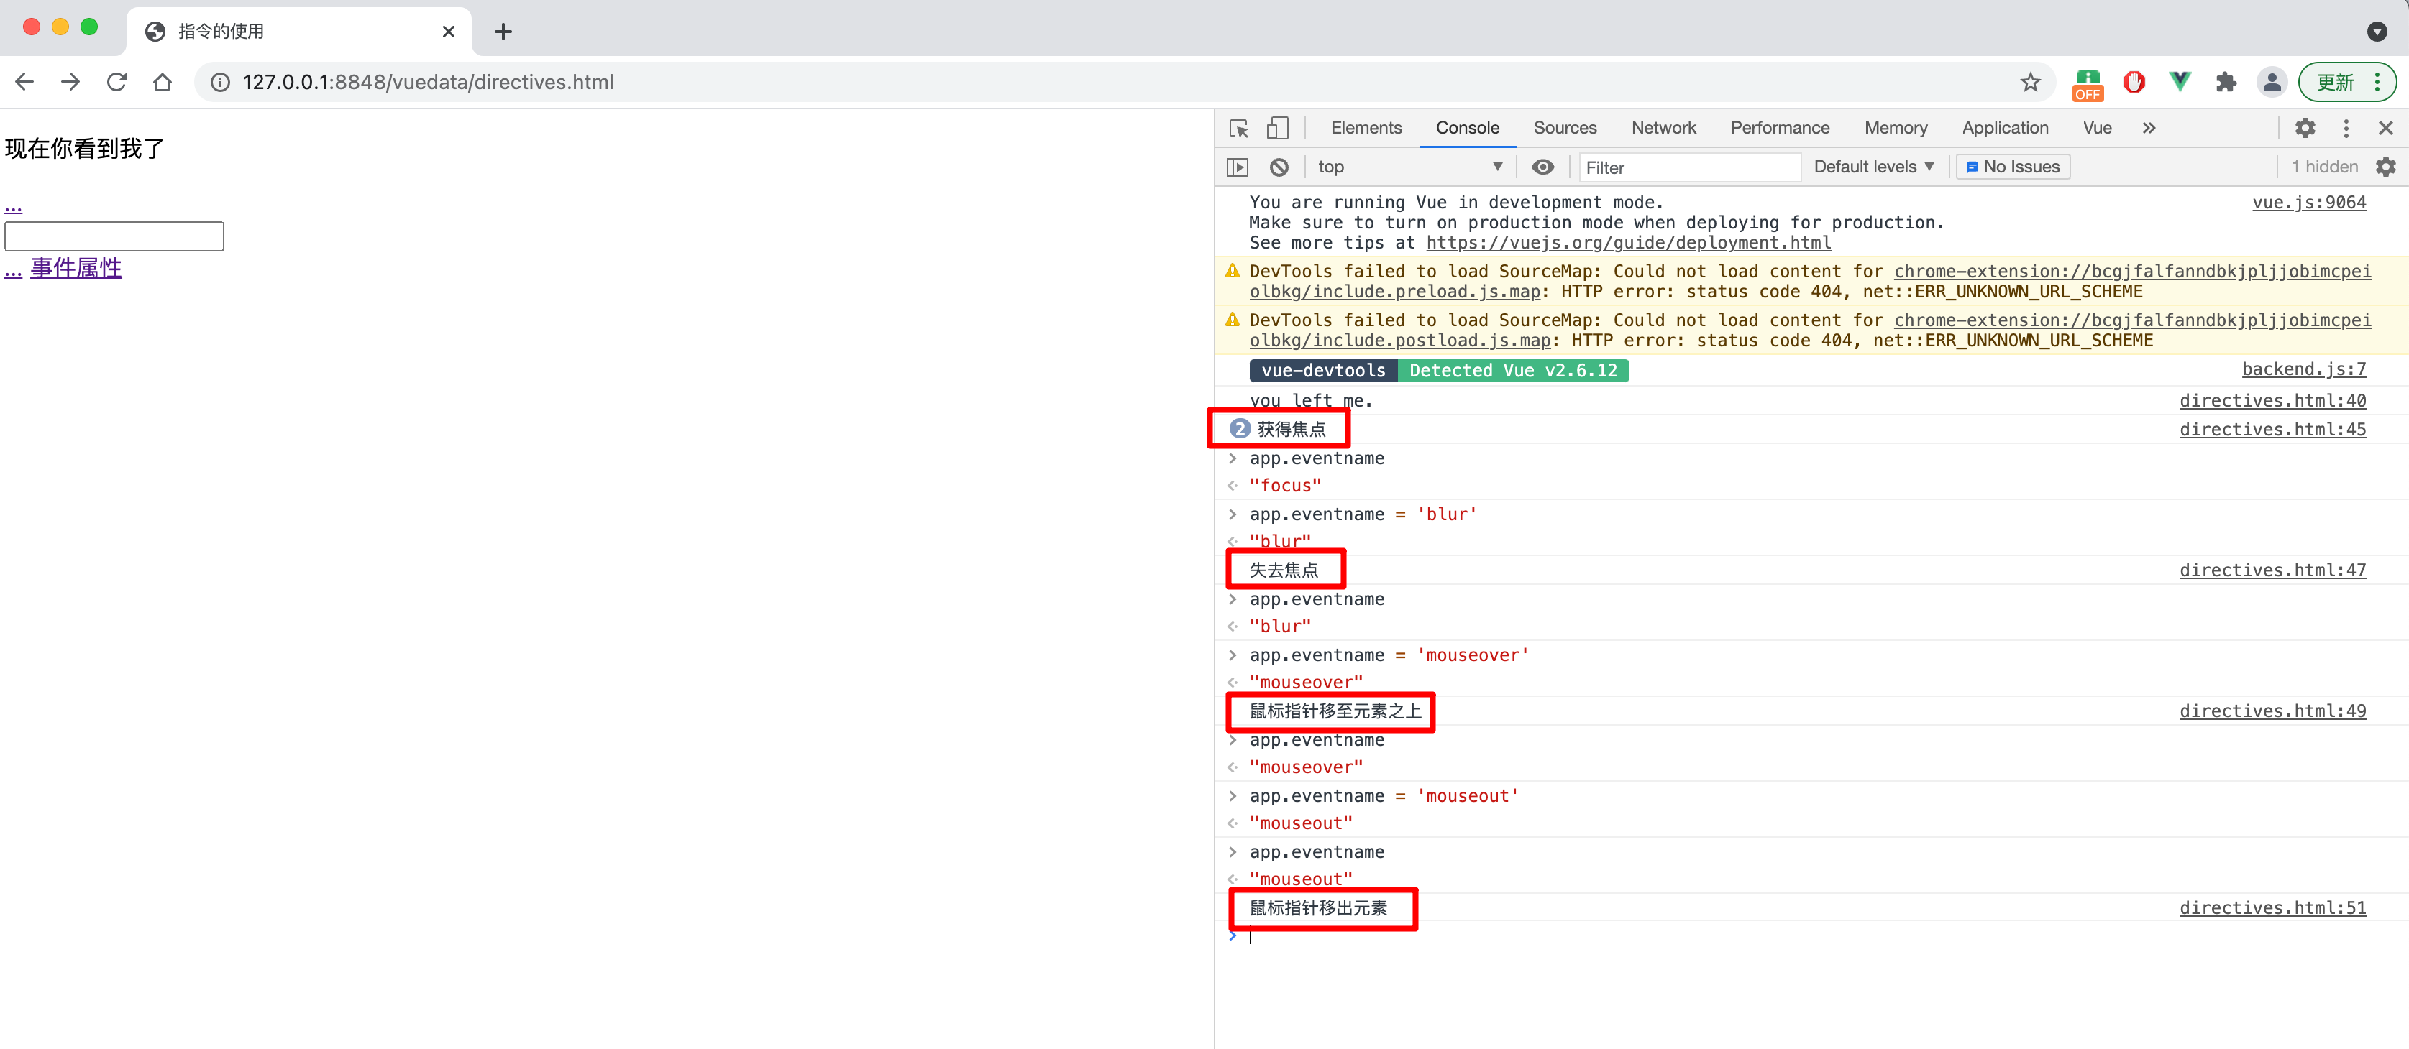The height and width of the screenshot is (1049, 2409).
Task: Click the Vue devtools extension icon
Action: pos(2180,82)
